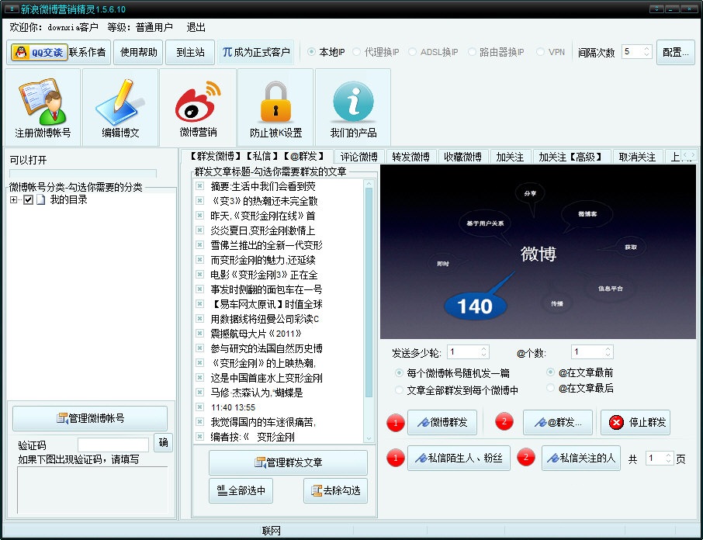Uncheck all with 去除勾选 button
The image size is (703, 540).
335,490
